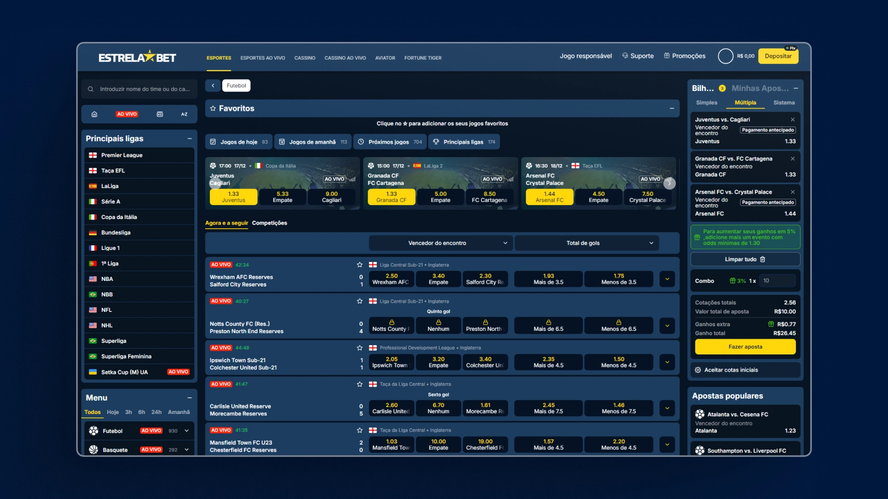This screenshot has width=888, height=499.
Task: Toggle Juventus 1.33 selection in featured card
Action: (234, 197)
